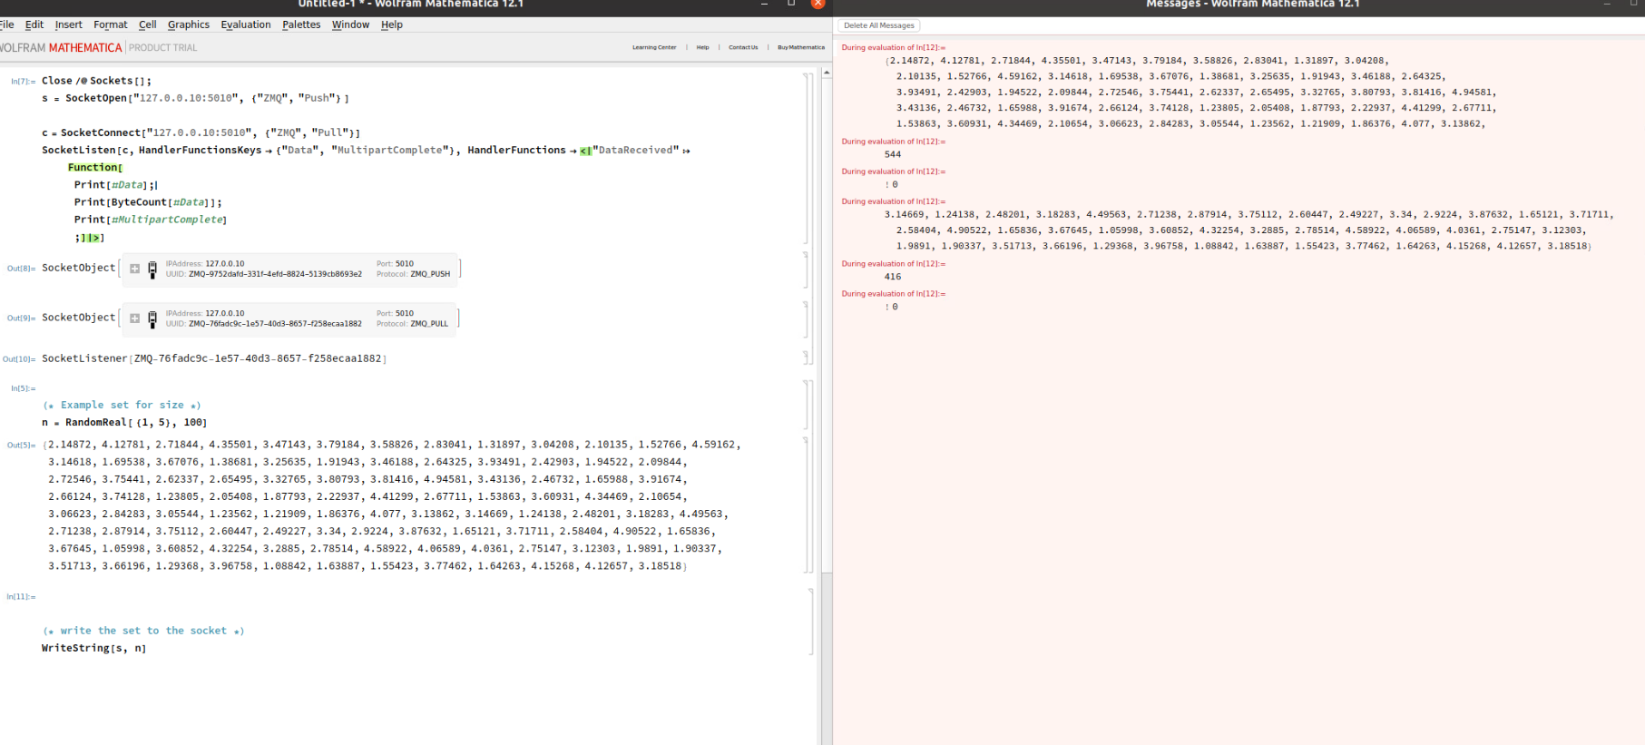Click the ZMQ_PULL protocol label
The image size is (1645, 745).
pos(429,324)
